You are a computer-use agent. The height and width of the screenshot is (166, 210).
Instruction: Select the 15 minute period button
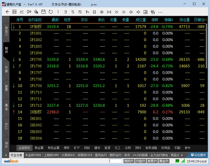pyautogui.click(x=80, y=12)
